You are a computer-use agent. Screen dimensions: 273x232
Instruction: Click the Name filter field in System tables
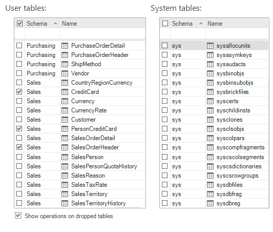237,33
